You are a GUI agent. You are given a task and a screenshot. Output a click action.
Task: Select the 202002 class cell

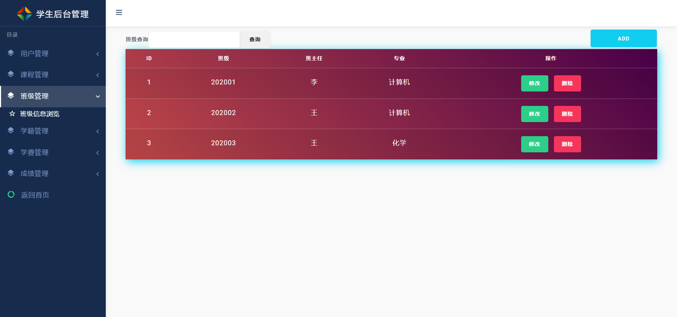coord(223,113)
